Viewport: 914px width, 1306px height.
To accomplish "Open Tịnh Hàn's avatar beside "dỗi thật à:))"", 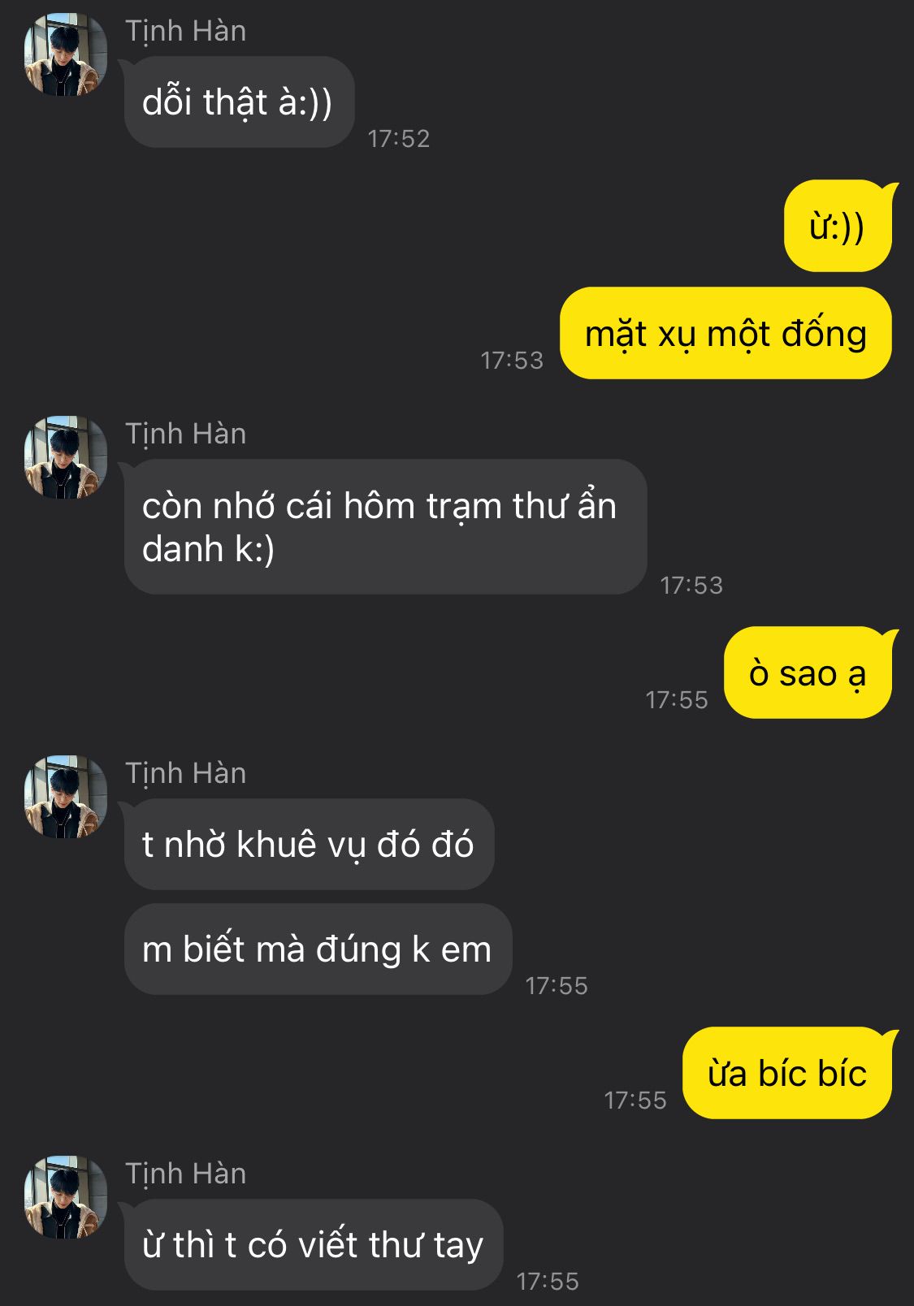I will coord(65,54).
